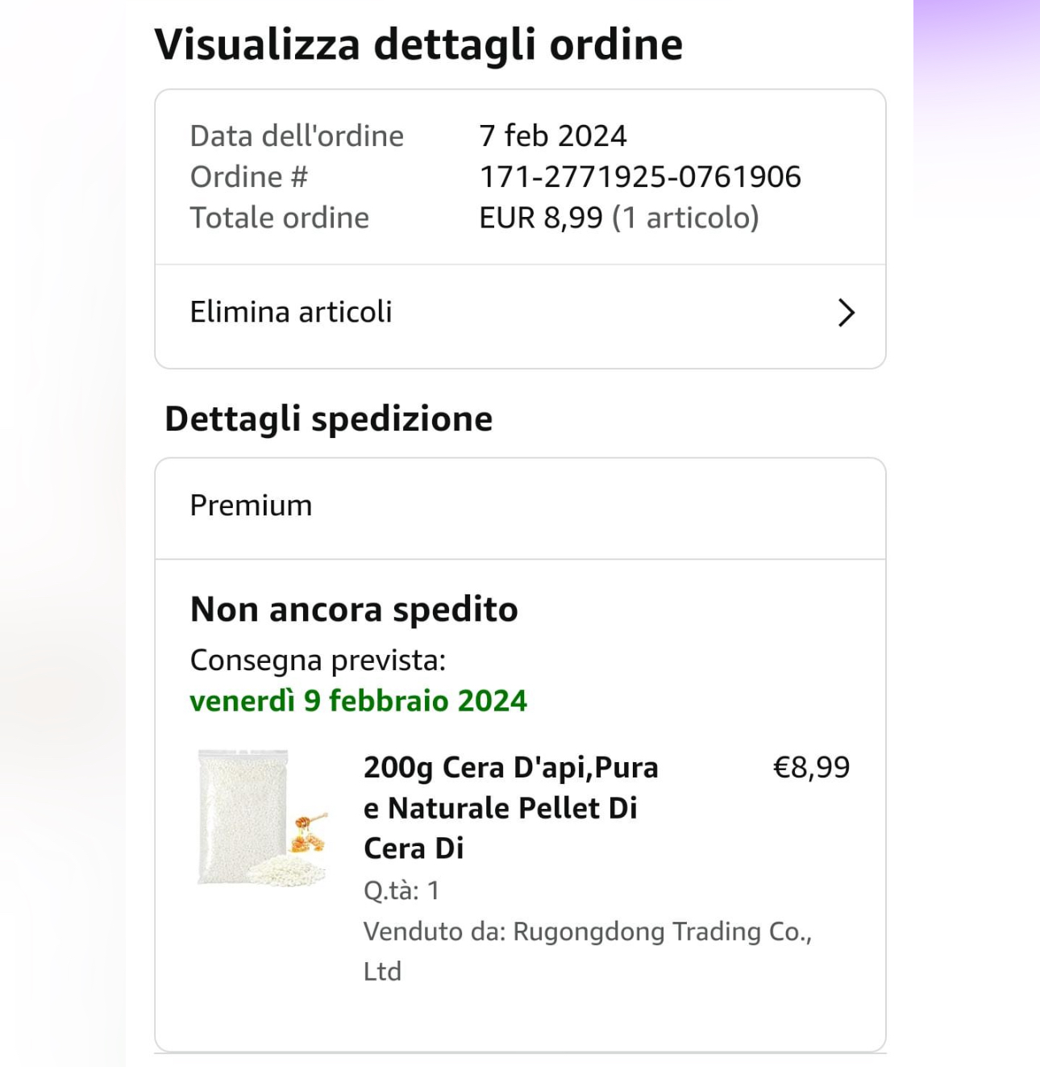1040x1067 pixels.
Task: Click the Totale ordine label
Action: click(280, 218)
